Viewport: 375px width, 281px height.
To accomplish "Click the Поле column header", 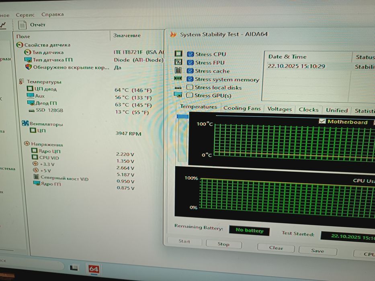I will 23,36.
